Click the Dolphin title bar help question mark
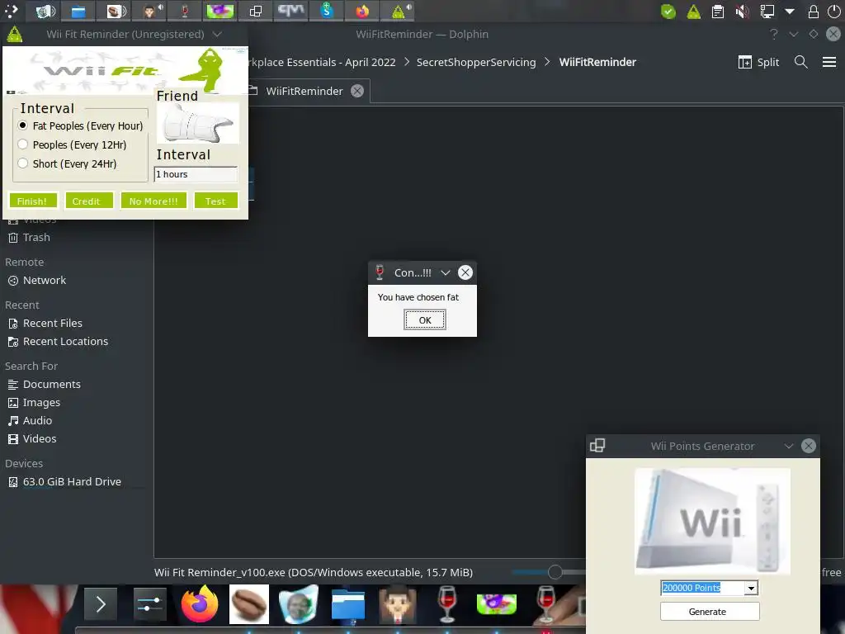Screen dimensions: 845x634 [x=774, y=34]
